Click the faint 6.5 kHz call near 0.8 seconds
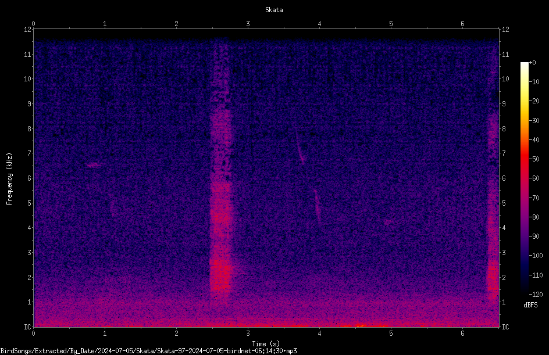The height and width of the screenshot is (355, 549). click(x=93, y=165)
